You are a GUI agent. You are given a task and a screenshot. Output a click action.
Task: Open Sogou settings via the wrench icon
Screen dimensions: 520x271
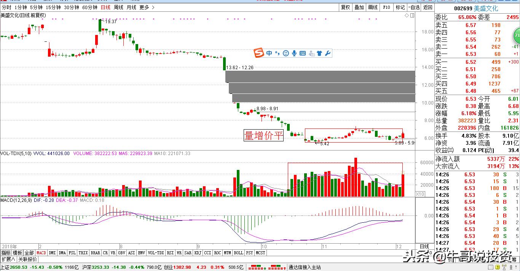click(x=328, y=53)
